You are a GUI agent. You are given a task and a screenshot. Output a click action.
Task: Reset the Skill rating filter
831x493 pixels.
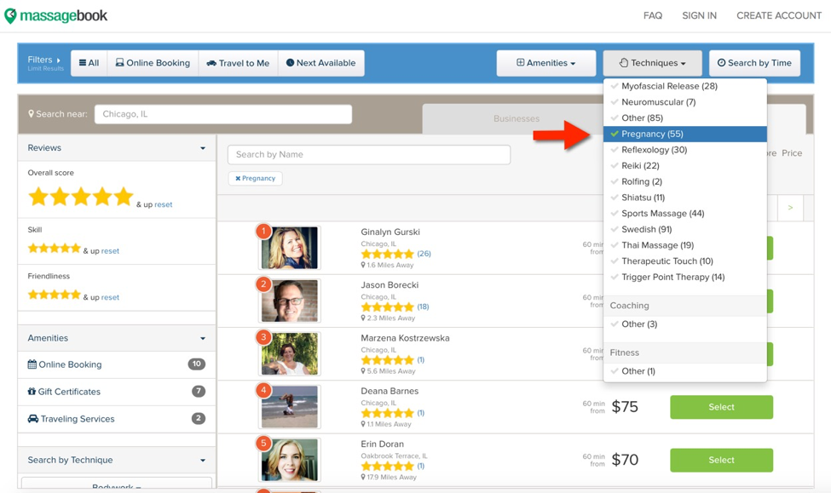[110, 251]
